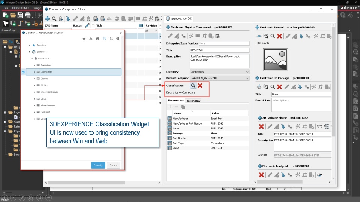Image resolution: width=360 pixels, height=202 pixels.
Task: Click the Cancel button in Classify dialog
Action: [x=113, y=165]
